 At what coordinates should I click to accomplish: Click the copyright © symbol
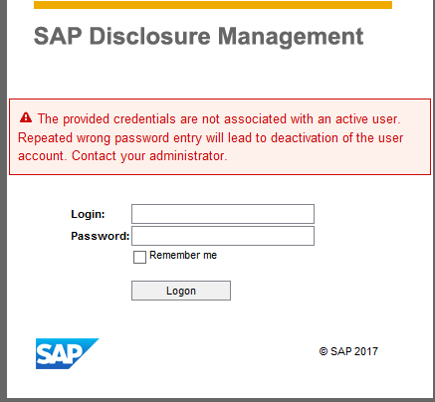click(x=324, y=351)
